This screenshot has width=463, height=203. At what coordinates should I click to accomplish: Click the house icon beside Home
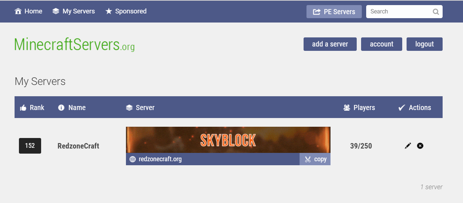tap(18, 11)
